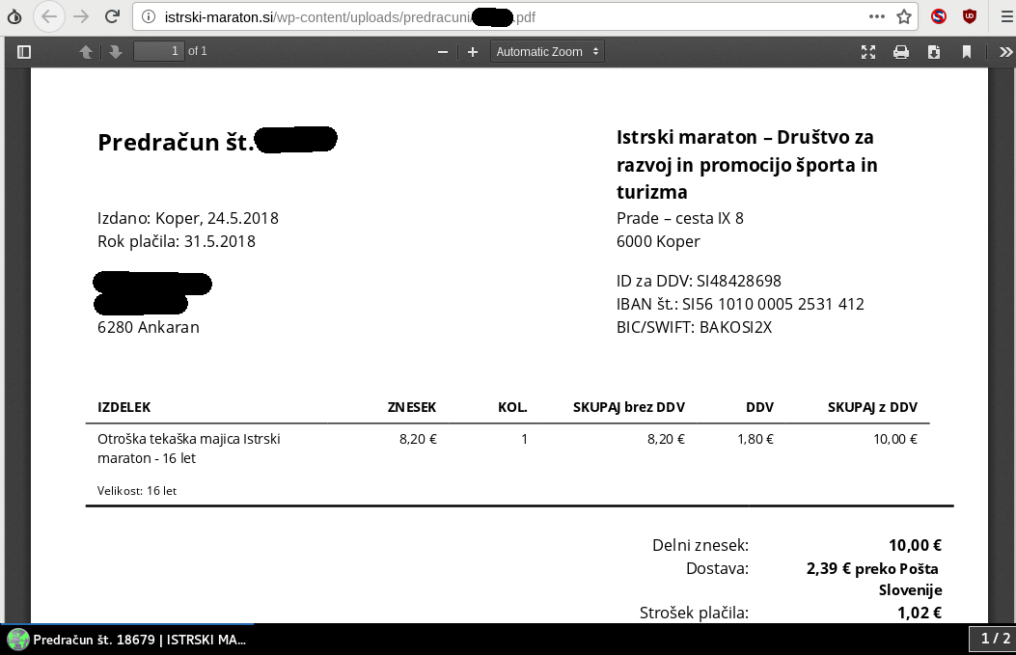
Task: Click the 'Otroška tekaška majica' product name
Action: coord(188,449)
